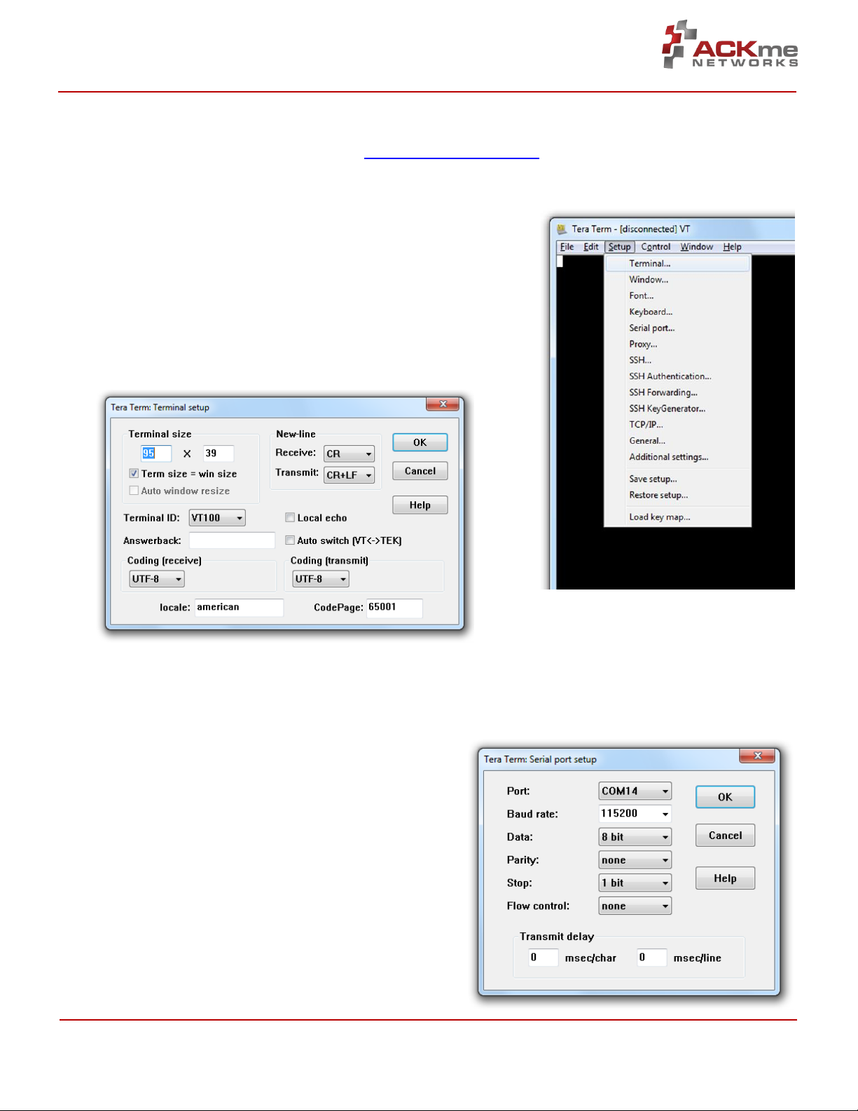Open SSH Authentication... from the Setup menu
The width and height of the screenshot is (858, 1111).
coord(677,376)
